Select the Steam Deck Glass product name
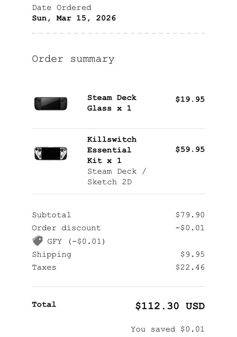 coord(112,103)
